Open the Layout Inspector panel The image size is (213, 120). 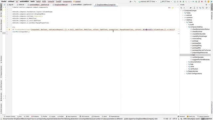pos(203,116)
